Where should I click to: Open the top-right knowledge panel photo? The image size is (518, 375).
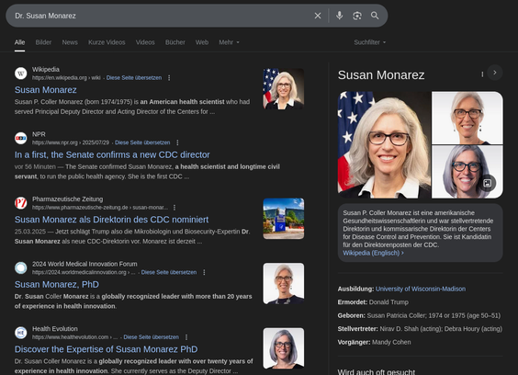tap(467, 118)
